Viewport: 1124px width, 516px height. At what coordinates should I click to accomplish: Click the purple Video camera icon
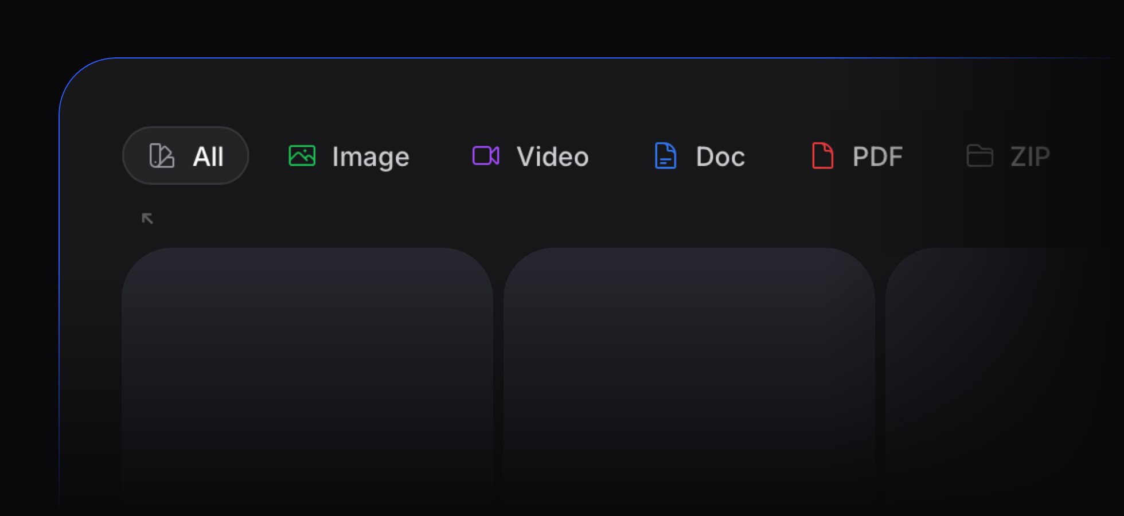pos(486,155)
